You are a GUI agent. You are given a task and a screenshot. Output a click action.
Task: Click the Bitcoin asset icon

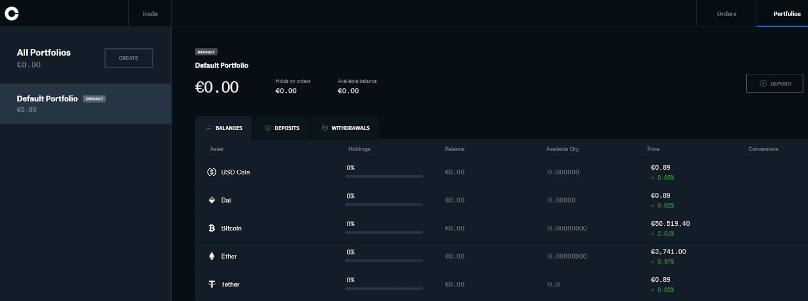pos(212,228)
